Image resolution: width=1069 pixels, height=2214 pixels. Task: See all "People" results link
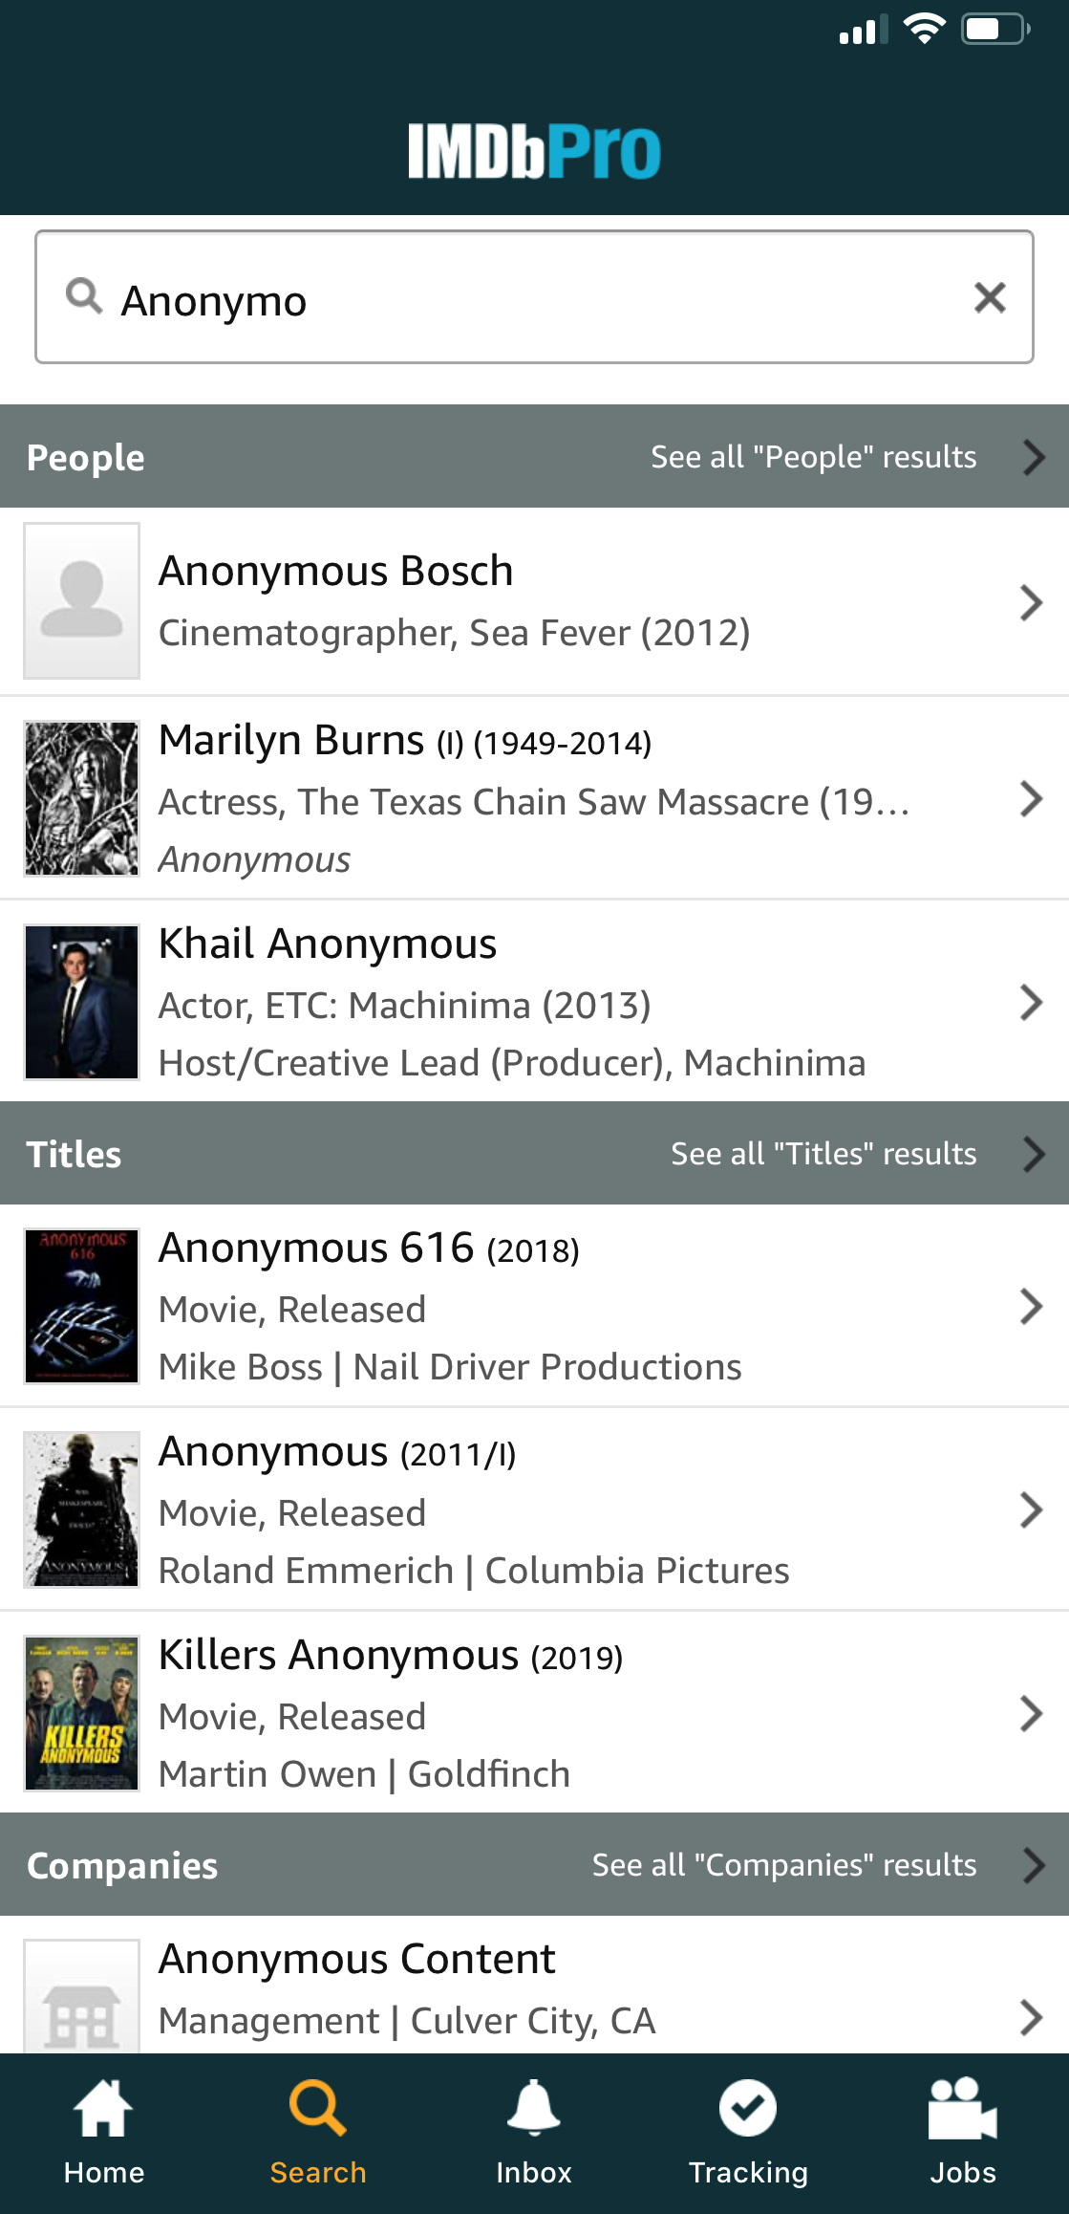tap(813, 457)
